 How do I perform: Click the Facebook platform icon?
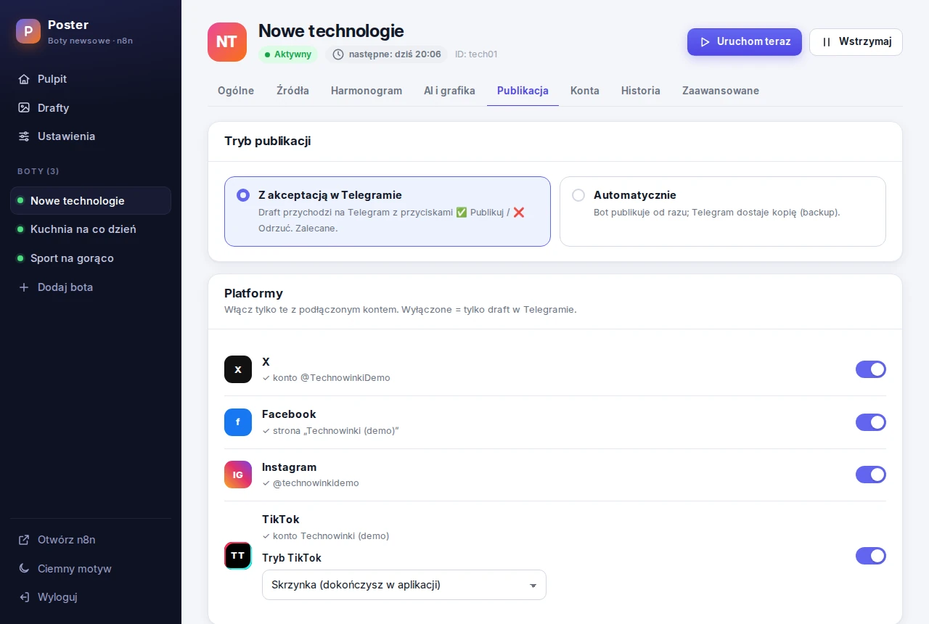click(238, 422)
